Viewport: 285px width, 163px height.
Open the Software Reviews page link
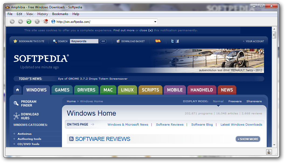(x=170, y=125)
